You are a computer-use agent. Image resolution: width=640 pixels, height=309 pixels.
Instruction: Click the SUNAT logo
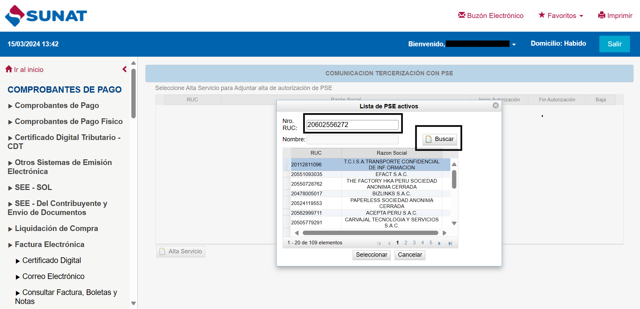[x=46, y=16]
